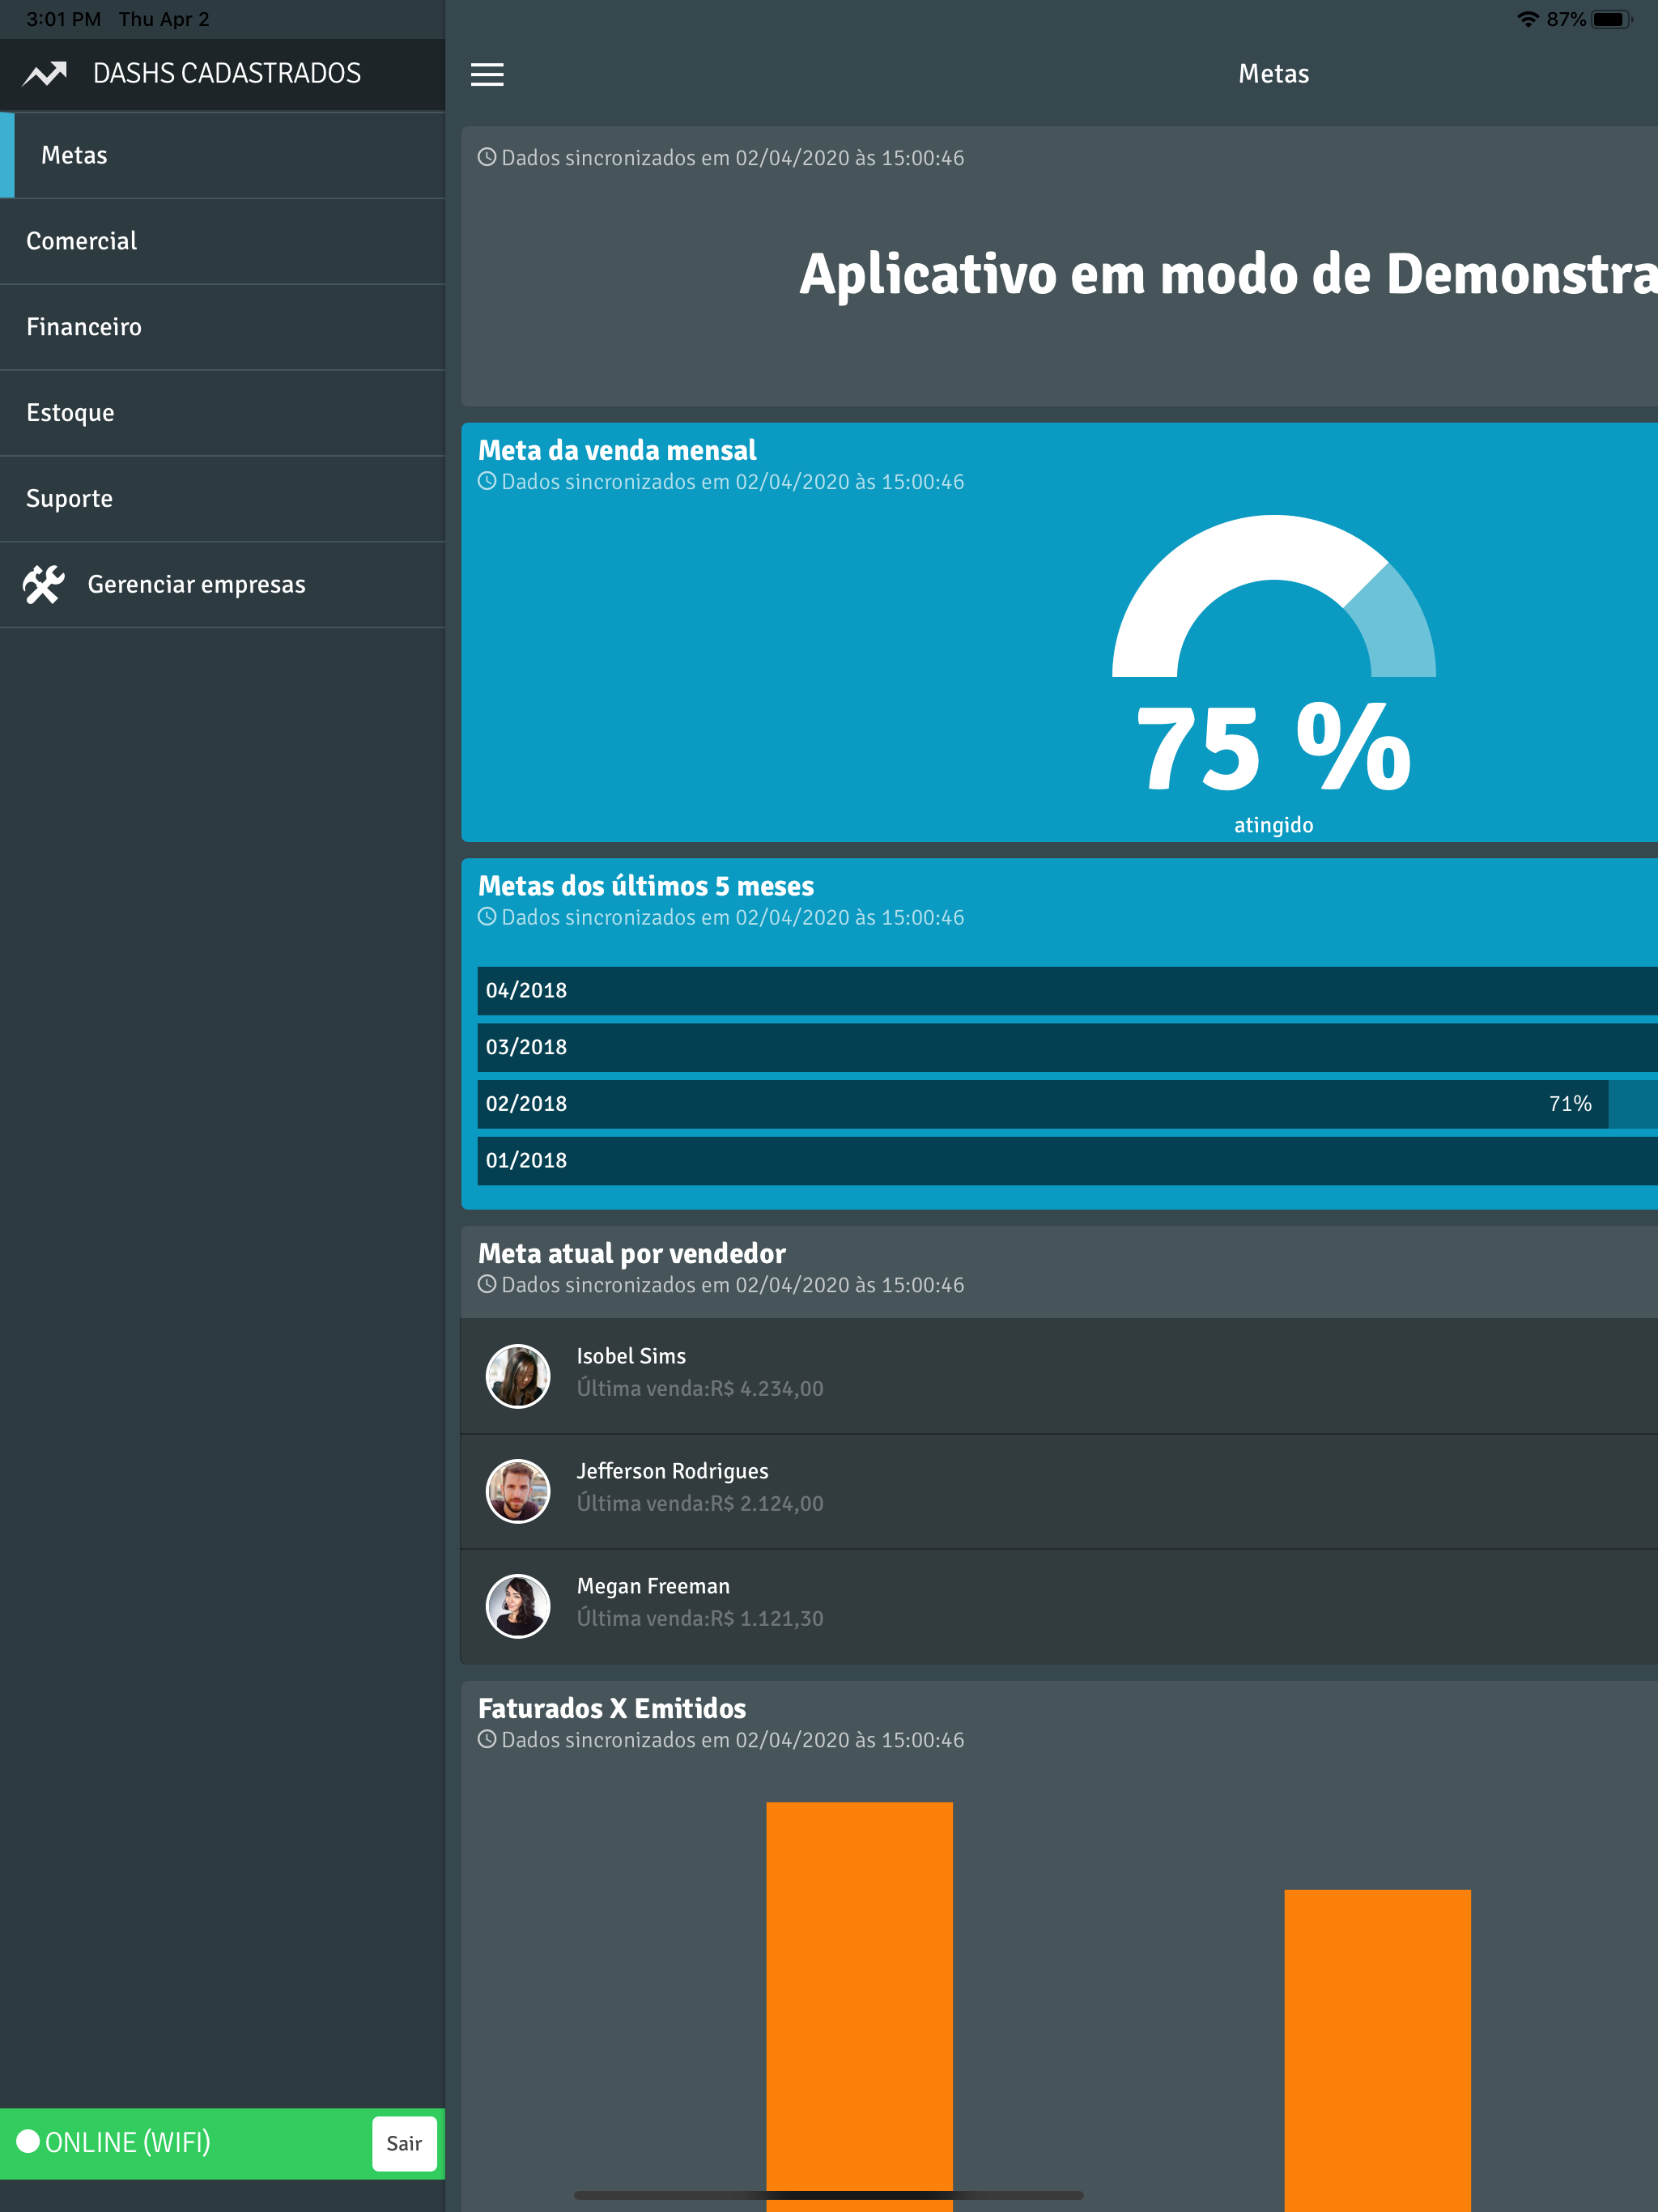Image resolution: width=1658 pixels, height=2212 pixels.
Task: Open the Estoque dashboard
Action: point(222,413)
